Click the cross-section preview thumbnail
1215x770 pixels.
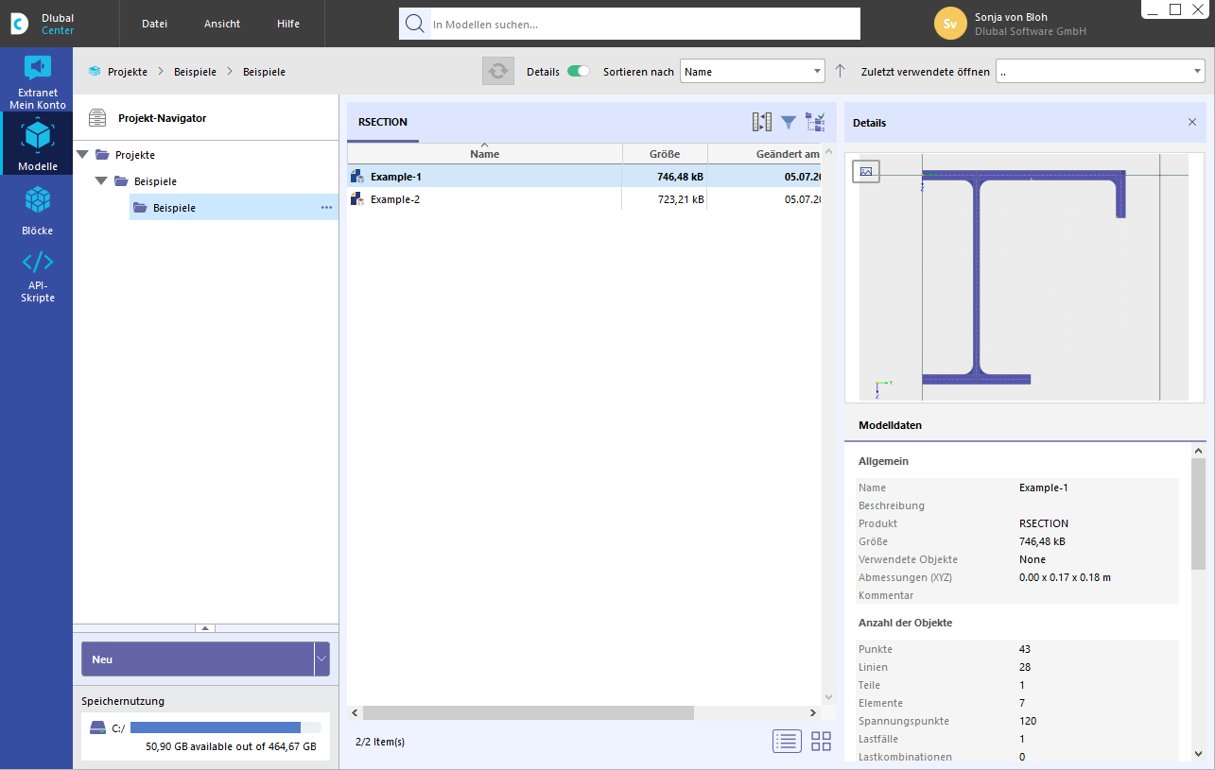point(1026,277)
